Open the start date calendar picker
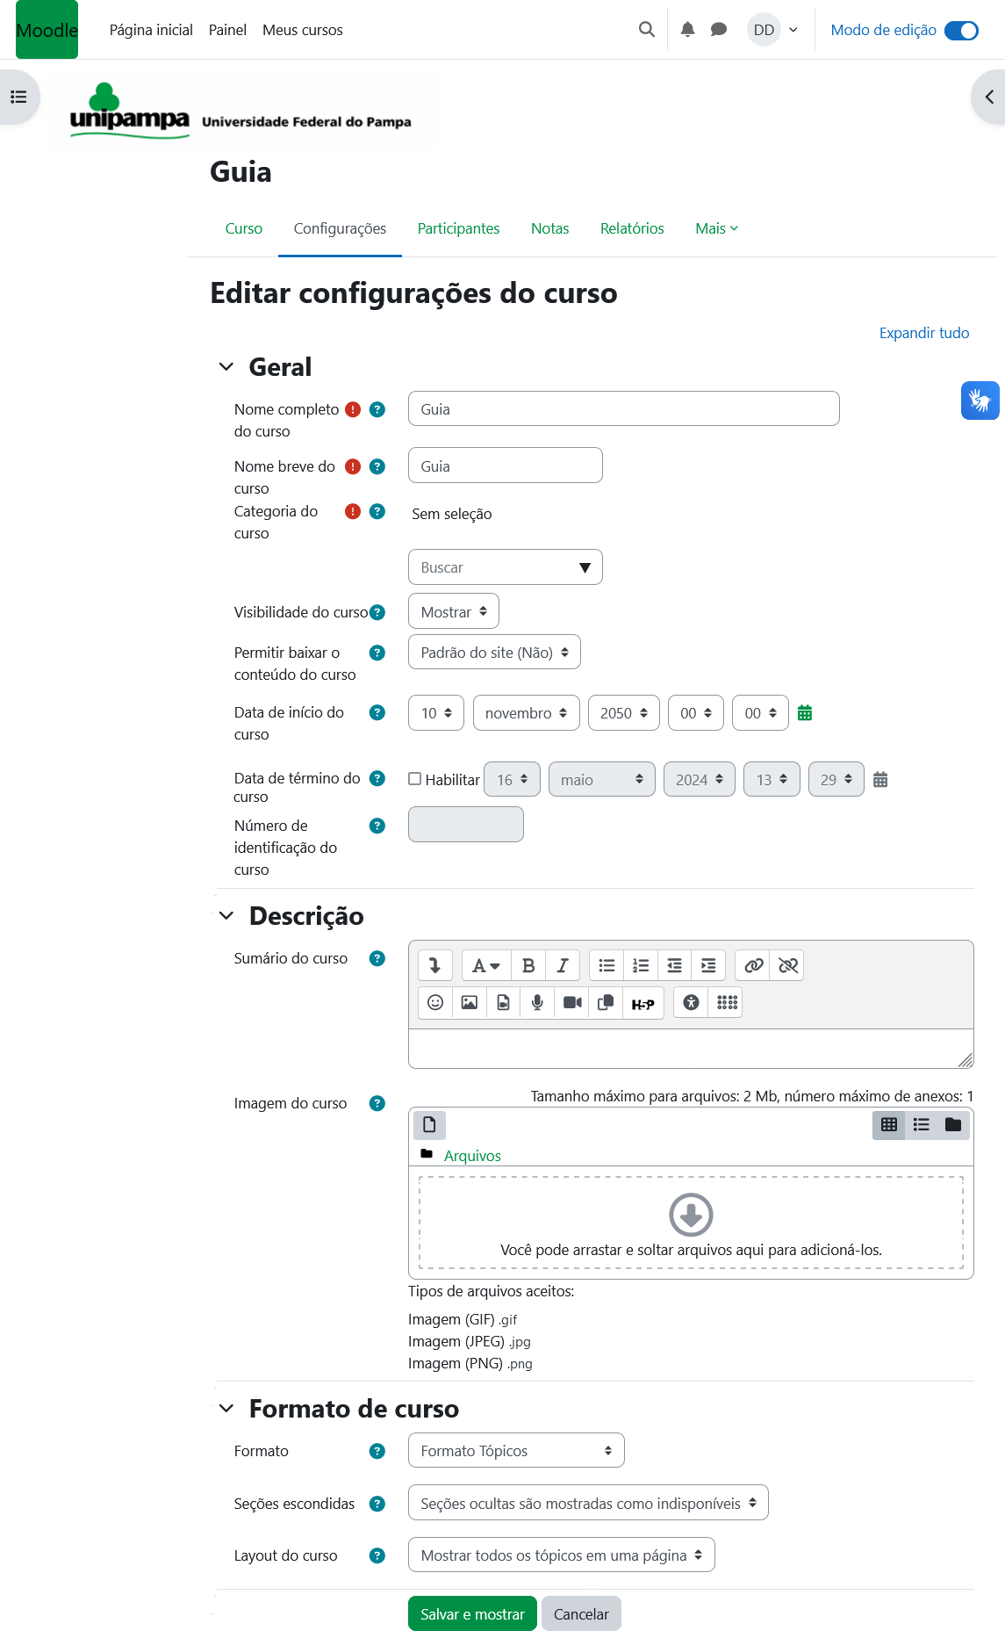The height and width of the screenshot is (1638, 1005). click(805, 713)
